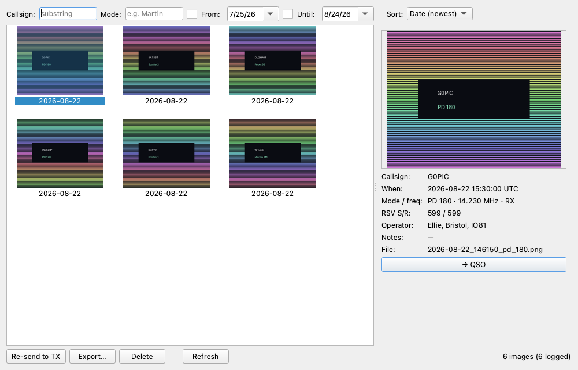This screenshot has height=370, width=578.
Task: Select the K9XYZ Scottie 1 thumbnail
Action: (166, 153)
